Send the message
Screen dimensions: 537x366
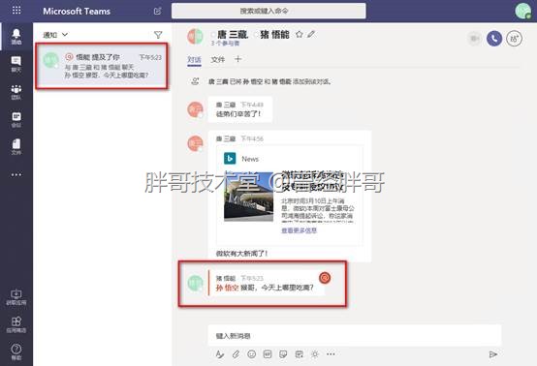492,354
